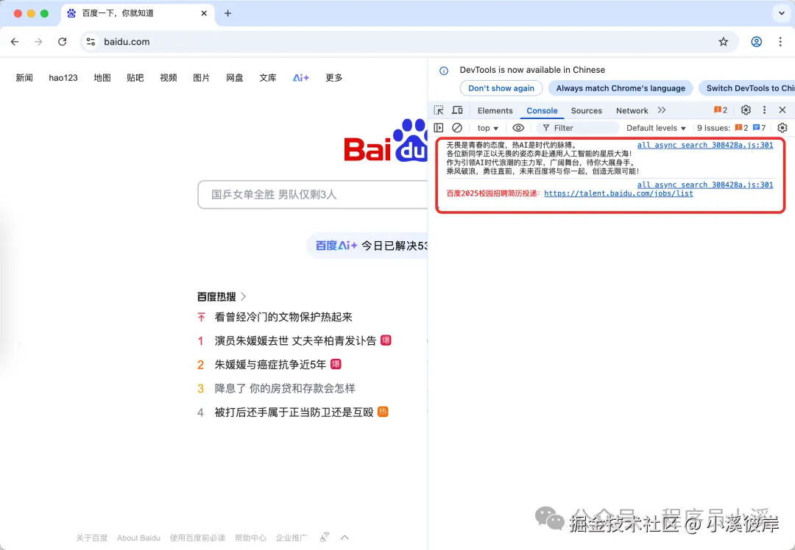Bookmark the page with the star icon
The width and height of the screenshot is (795, 550).
(724, 42)
